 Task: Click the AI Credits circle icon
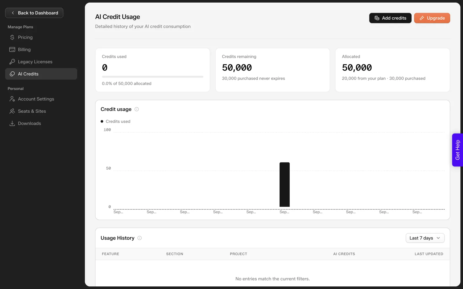pyautogui.click(x=12, y=74)
